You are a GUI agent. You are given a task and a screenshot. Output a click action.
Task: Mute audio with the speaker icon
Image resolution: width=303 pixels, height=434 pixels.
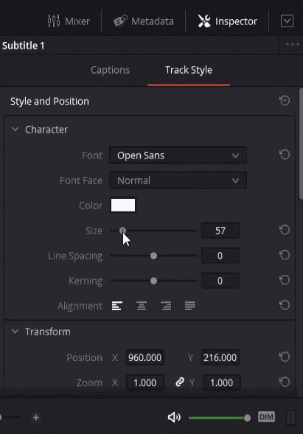pos(174,417)
